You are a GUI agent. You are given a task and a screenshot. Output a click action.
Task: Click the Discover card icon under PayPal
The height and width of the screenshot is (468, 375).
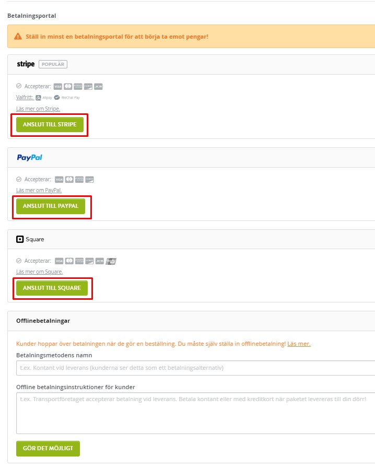(89, 179)
